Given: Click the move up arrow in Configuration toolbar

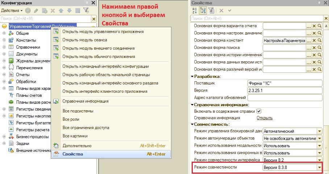Looking at the screenshot, I should click(x=61, y=11).
